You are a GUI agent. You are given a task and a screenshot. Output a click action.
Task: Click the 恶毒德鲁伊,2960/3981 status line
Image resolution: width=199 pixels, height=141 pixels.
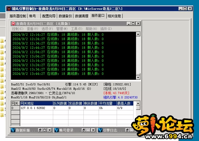click(x=43, y=93)
